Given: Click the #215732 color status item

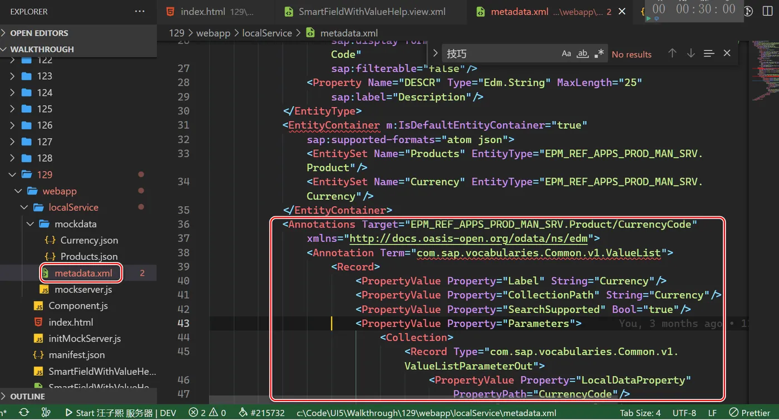Looking at the screenshot, I should pos(261,413).
